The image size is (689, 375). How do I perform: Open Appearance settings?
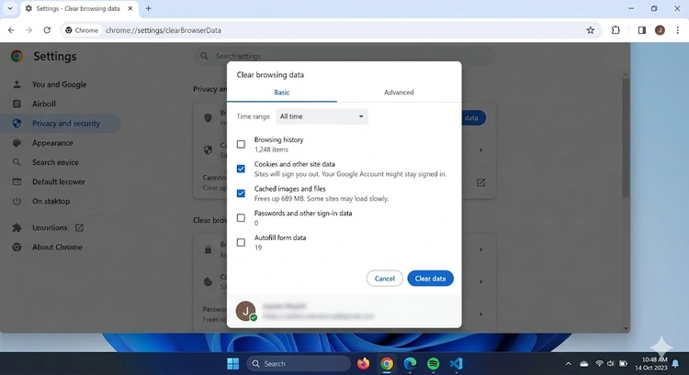coord(52,143)
